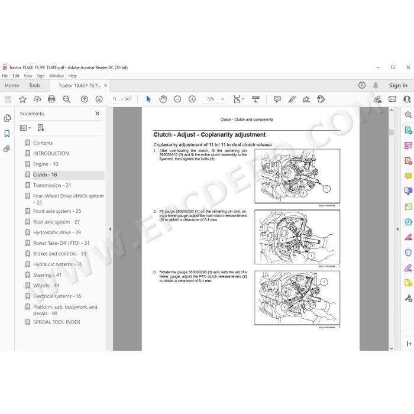This screenshot has width=414, height=414.
Task: Share a link to the file
Action: [377, 99]
